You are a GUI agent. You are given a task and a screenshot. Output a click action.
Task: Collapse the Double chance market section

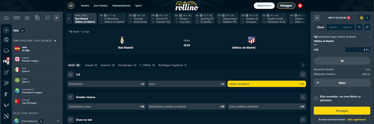[303, 97]
